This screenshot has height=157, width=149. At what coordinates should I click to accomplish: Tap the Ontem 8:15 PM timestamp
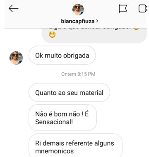78,74
